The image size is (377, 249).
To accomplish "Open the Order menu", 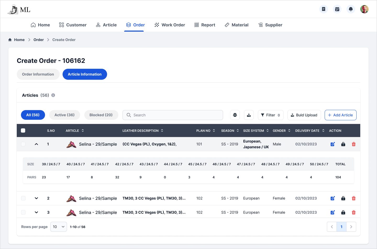I will (x=135, y=25).
